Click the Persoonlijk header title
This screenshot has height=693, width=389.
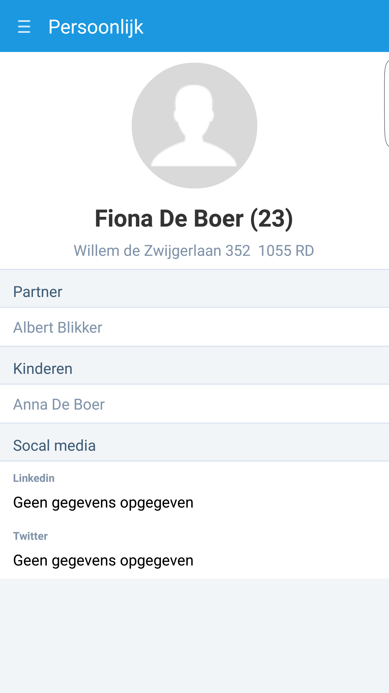tap(96, 27)
